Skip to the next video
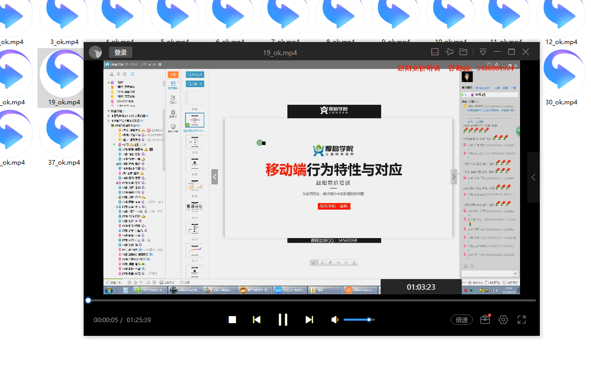This screenshot has width=591, height=386. tap(309, 320)
